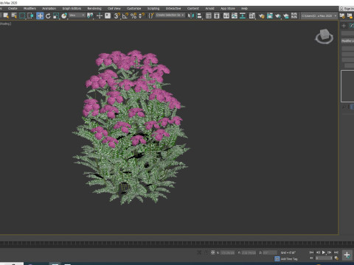
Task: Open the Modifier List dropdown
Action: click(347, 40)
